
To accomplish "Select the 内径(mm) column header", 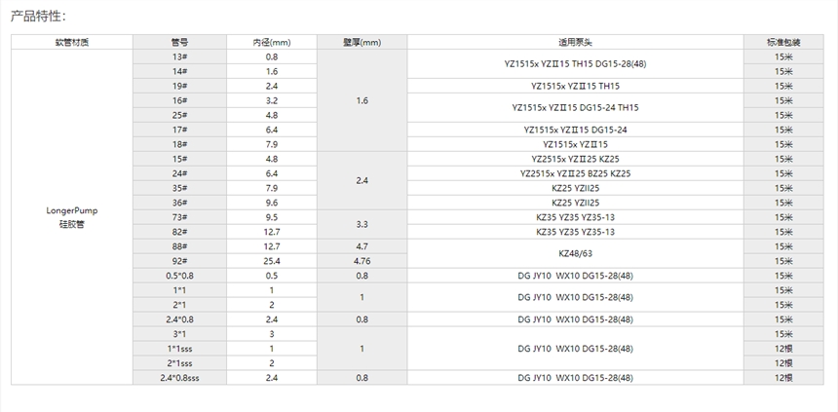I will click(271, 42).
